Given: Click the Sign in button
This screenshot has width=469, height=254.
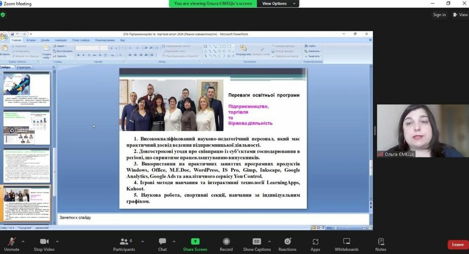Looking at the screenshot, I should coord(439,15).
